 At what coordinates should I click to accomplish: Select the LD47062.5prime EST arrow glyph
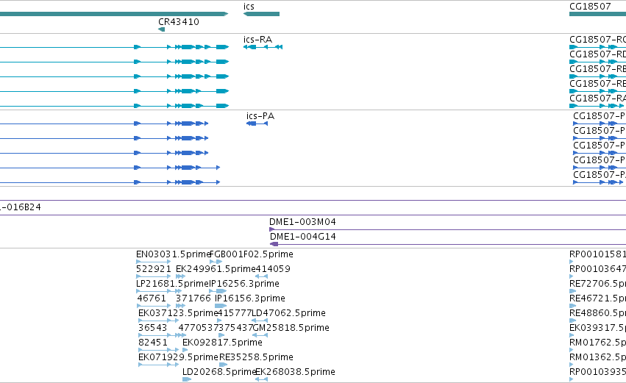click(260, 321)
